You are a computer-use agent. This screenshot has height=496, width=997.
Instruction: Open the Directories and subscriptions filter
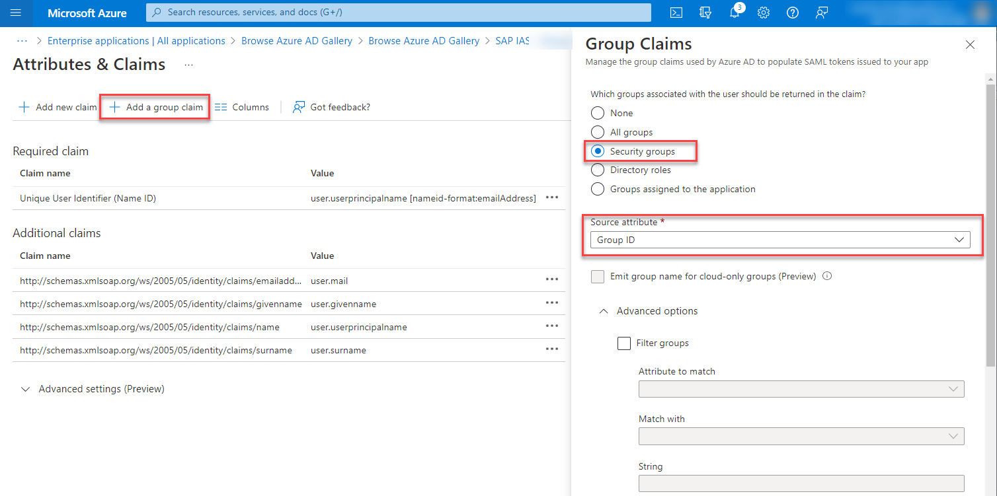tap(705, 13)
